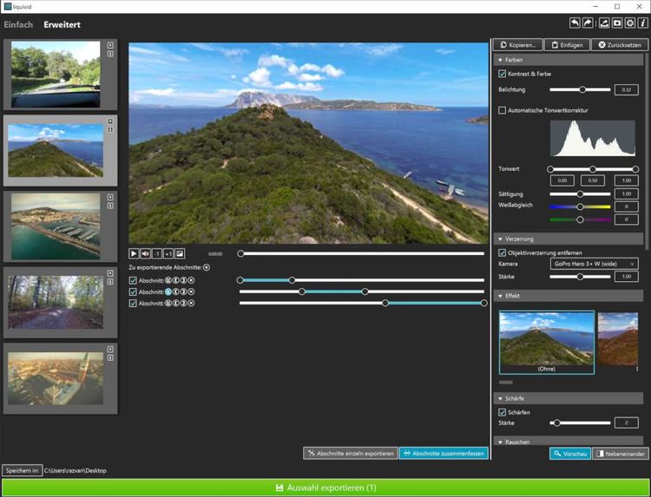
Task: Enable Automatische Tonwertkorrektur checkbox
Action: [502, 110]
